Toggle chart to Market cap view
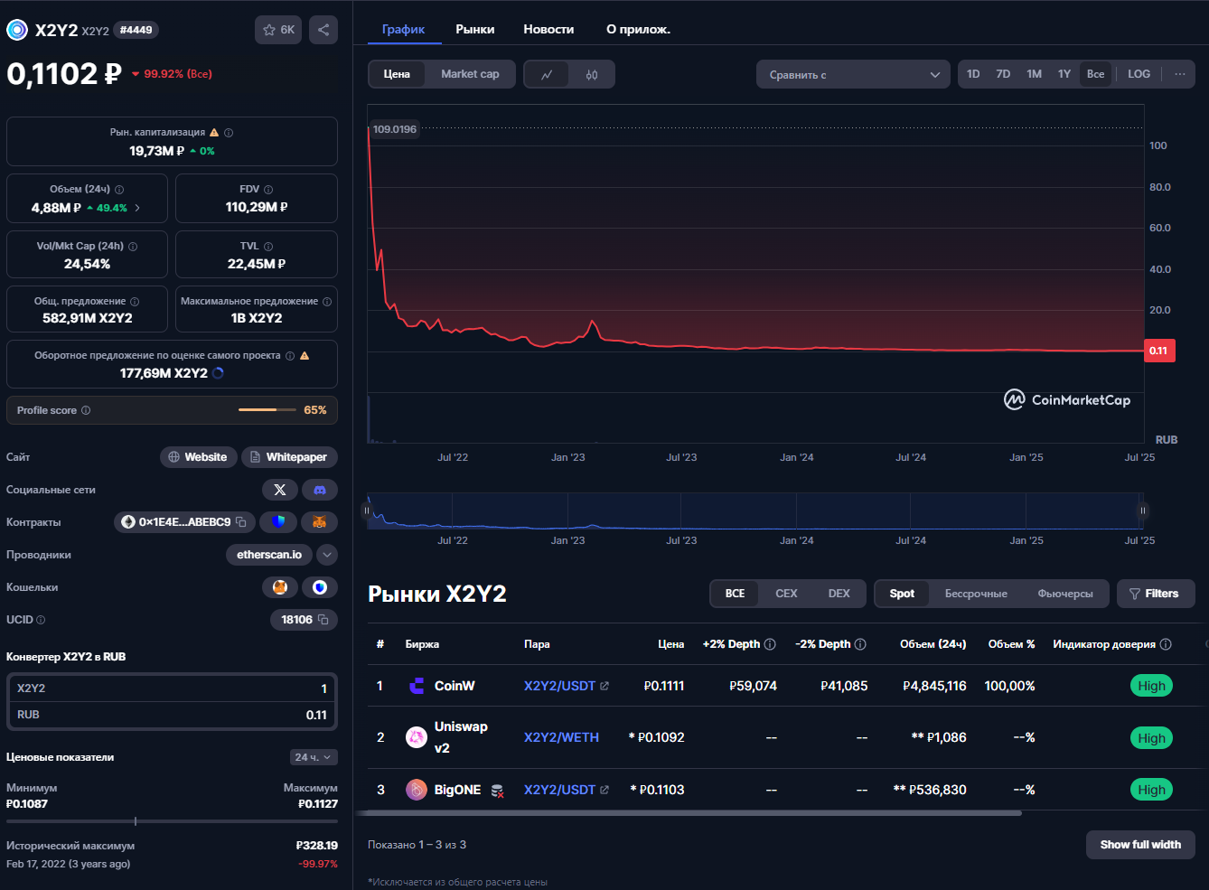This screenshot has height=890, width=1209. 470,74
